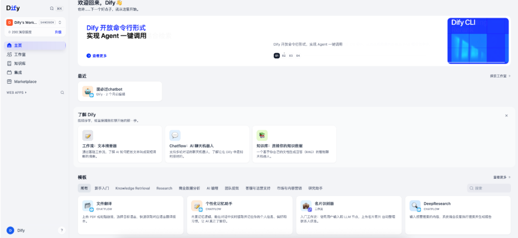This screenshot has width=518, height=238.
Task: Select banner slide 03
Action: [x=291, y=56]
